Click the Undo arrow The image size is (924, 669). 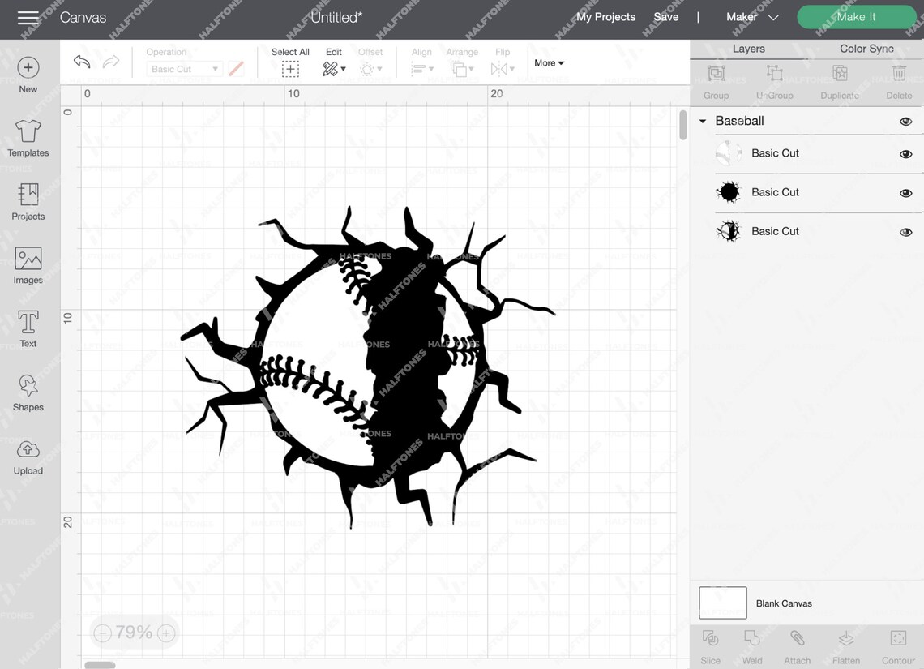[81, 61]
